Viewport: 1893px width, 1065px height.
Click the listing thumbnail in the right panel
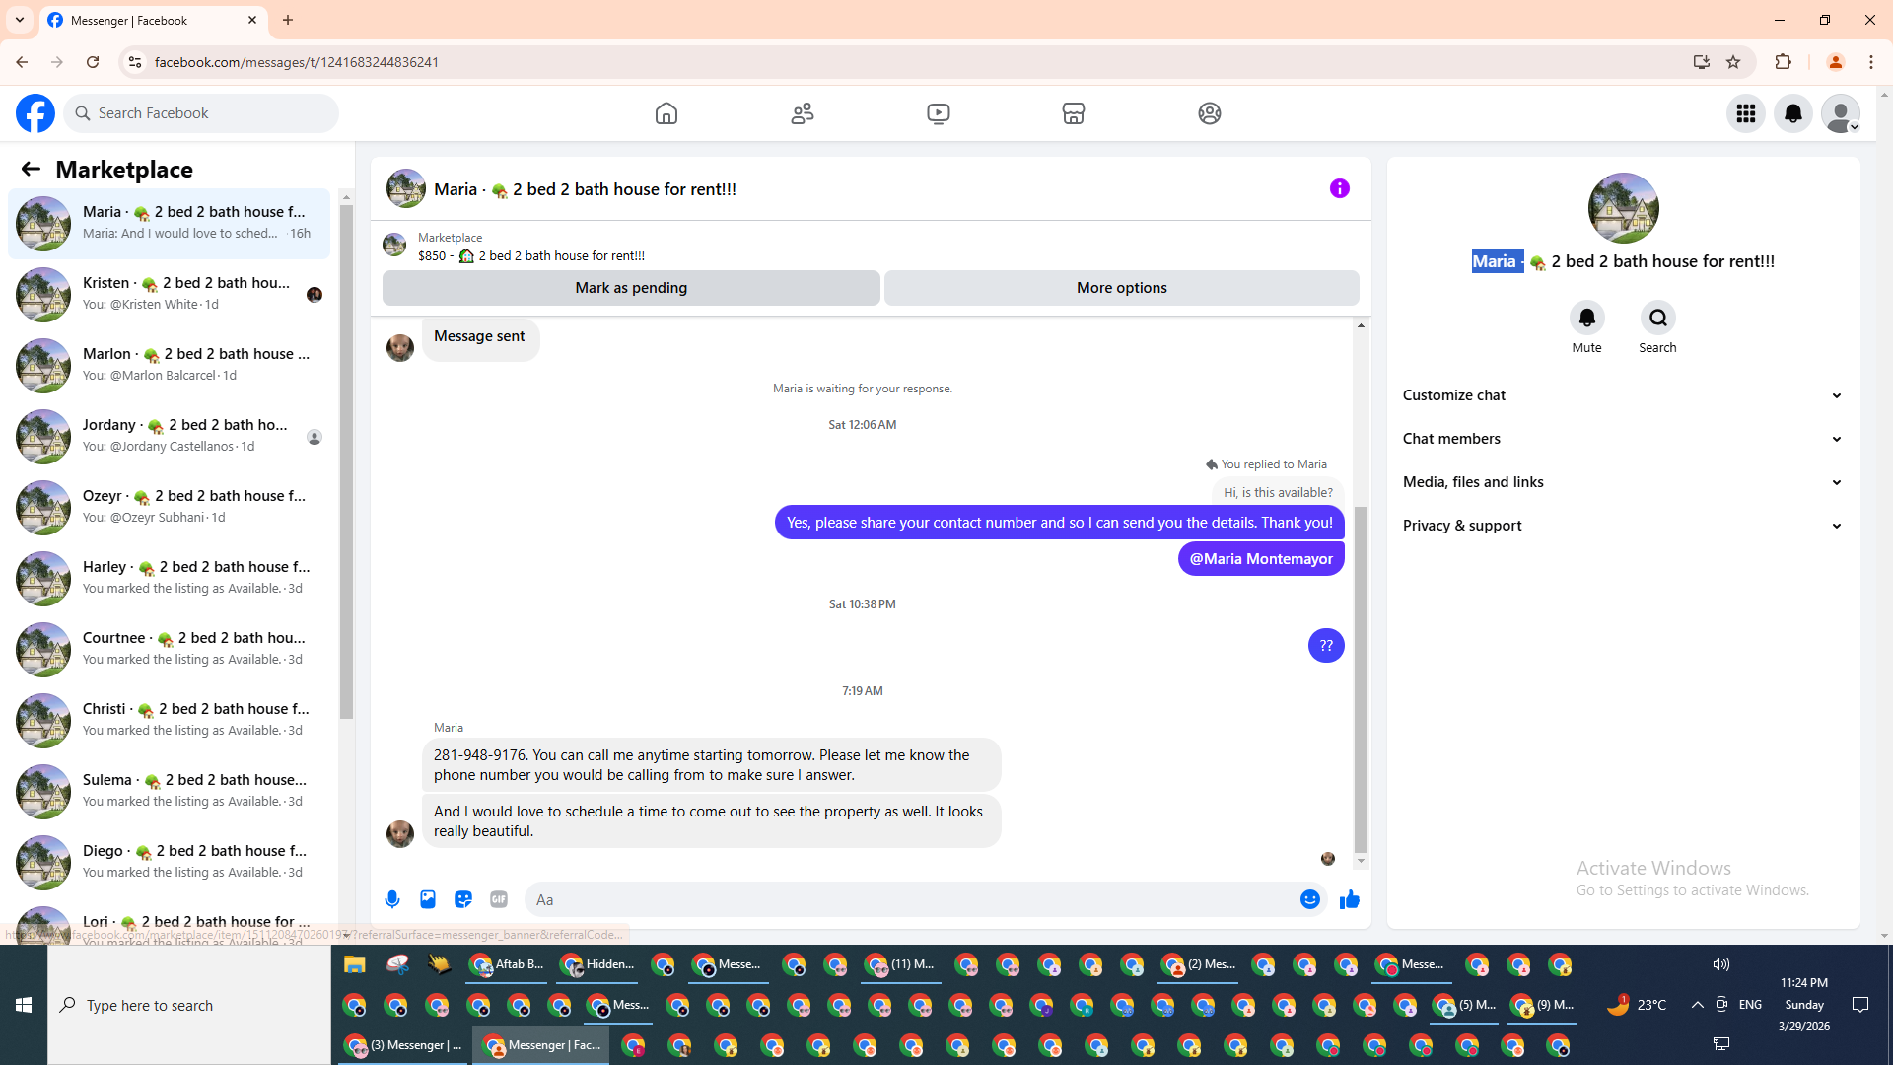point(1624,208)
